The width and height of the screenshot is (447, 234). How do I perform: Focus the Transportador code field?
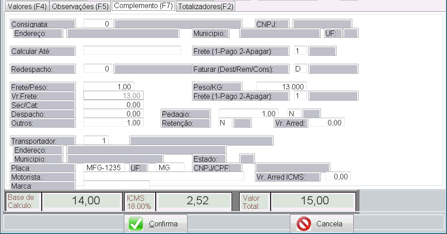(96, 141)
